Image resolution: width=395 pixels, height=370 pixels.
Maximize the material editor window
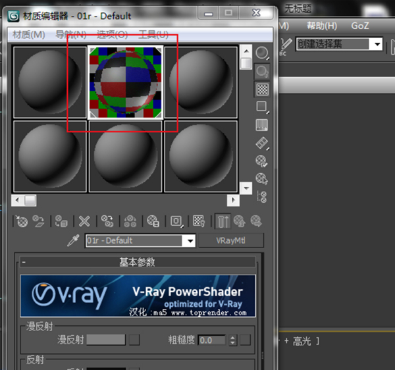click(228, 13)
